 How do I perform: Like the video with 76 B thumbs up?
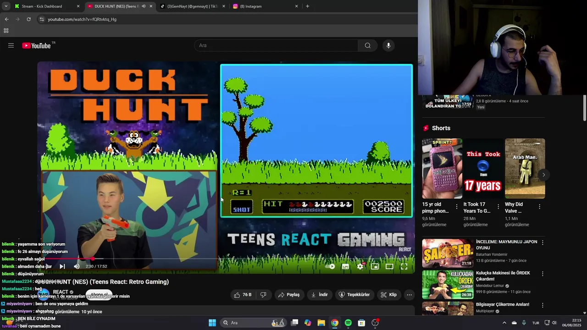click(243, 295)
